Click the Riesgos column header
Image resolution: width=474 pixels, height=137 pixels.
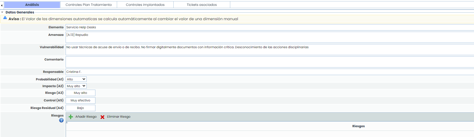tap(358, 126)
